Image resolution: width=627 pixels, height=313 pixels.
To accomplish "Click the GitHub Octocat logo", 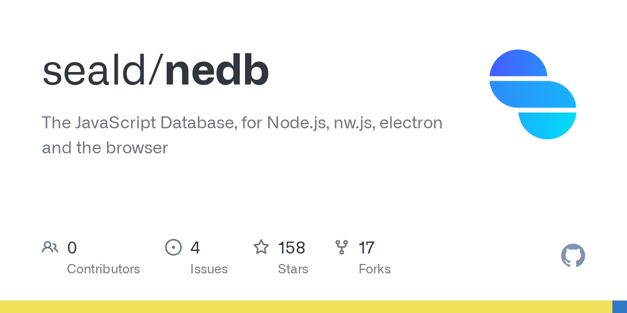I will 573,256.
